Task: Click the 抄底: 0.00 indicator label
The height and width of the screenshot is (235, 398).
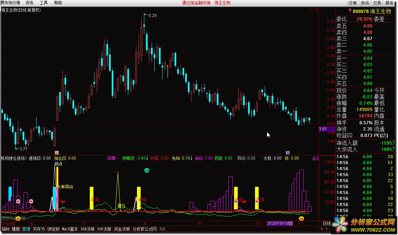Action: coord(159,158)
